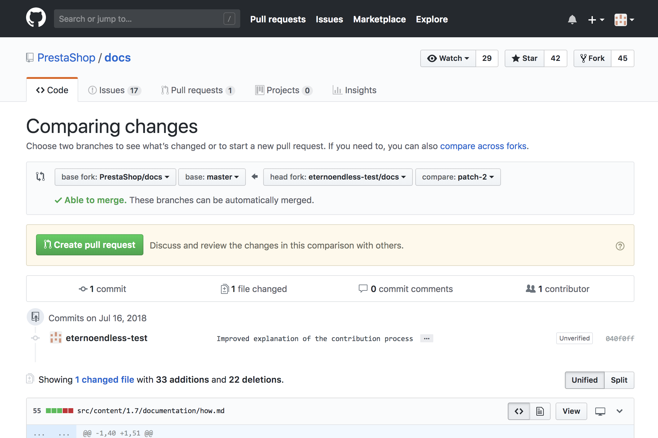The height and width of the screenshot is (438, 658).
Task: Open commit hash 040f0ff
Action: 620,339
